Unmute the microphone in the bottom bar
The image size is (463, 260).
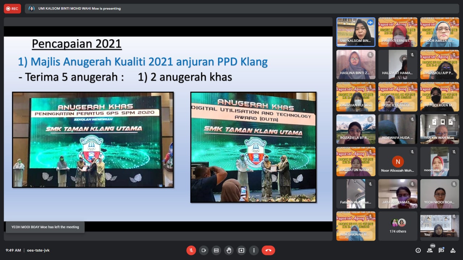pyautogui.click(x=191, y=250)
